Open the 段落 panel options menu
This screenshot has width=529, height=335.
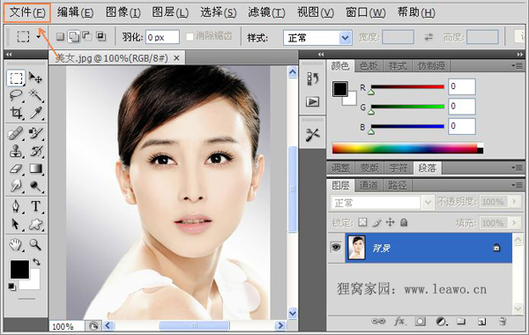pos(517,167)
